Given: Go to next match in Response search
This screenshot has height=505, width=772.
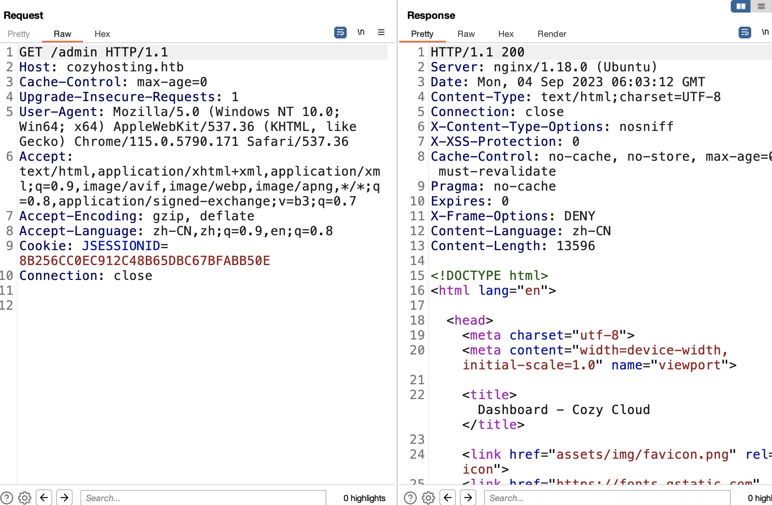Looking at the screenshot, I should 468,498.
